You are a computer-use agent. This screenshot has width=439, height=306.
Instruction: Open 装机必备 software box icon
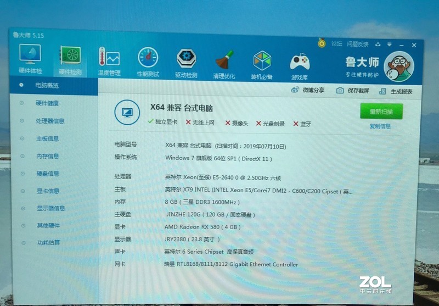pos(262,65)
